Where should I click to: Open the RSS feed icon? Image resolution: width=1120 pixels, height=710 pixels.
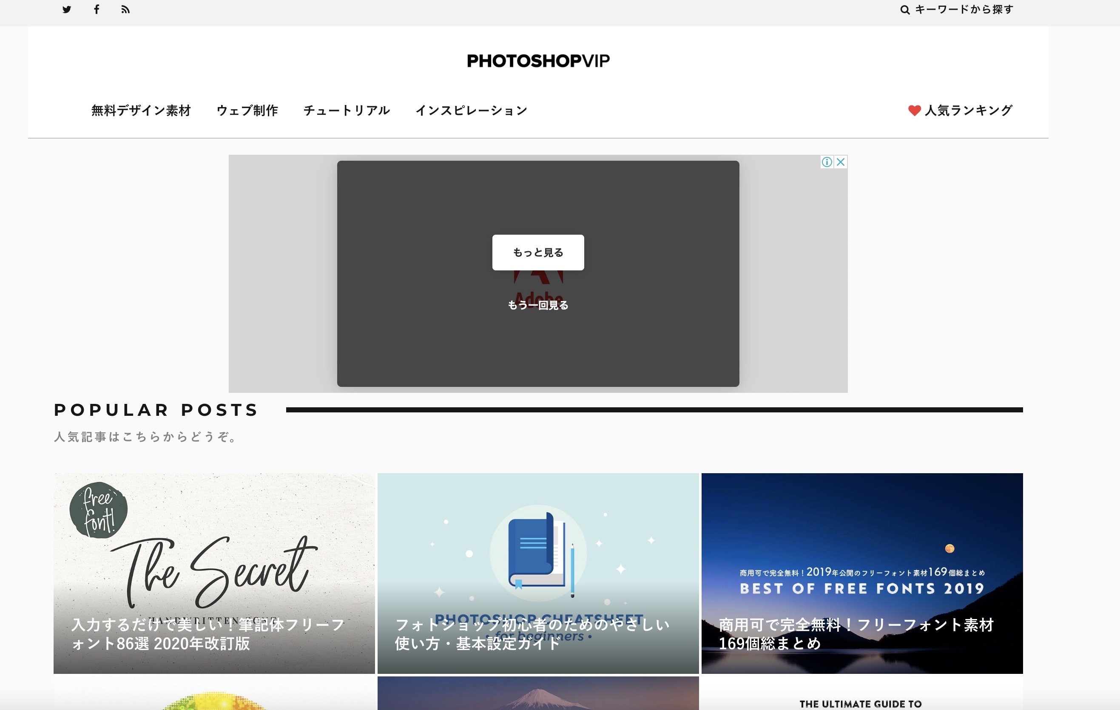(125, 9)
